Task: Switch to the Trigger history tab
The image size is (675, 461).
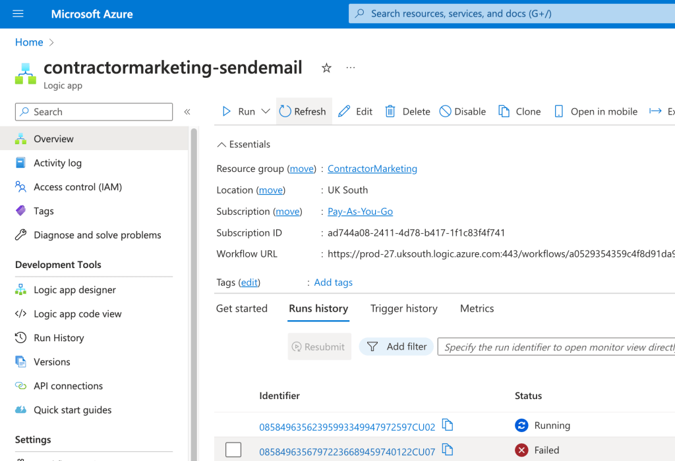Action: [404, 308]
